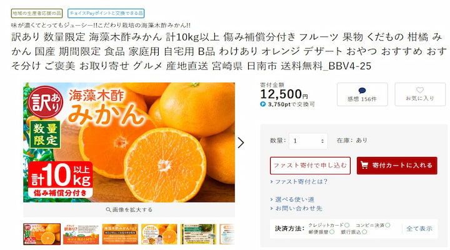Expand ファスト寄付とは？ explanation
Viewport: 450px width, 250px height.
point(299,182)
